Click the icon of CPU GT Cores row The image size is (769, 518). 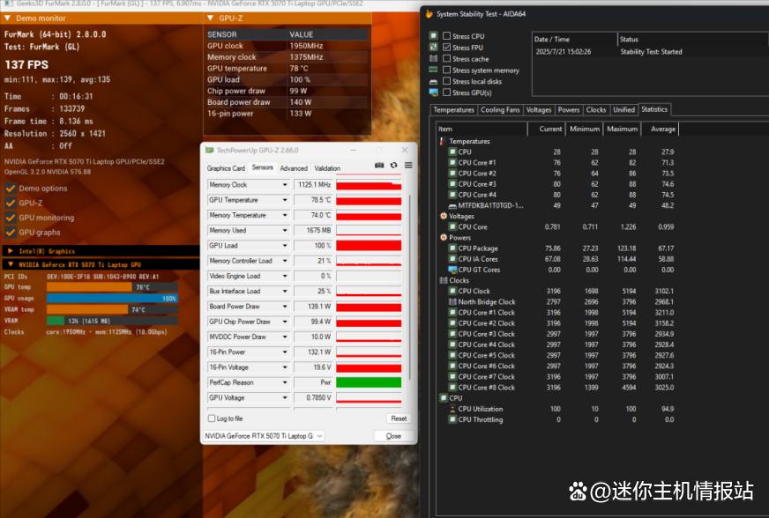tap(452, 270)
